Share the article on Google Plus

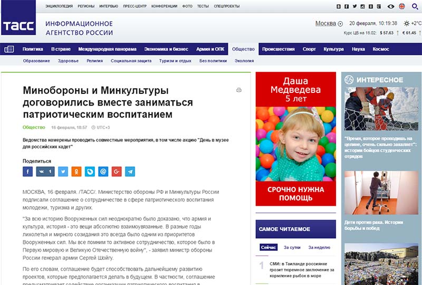point(117,172)
